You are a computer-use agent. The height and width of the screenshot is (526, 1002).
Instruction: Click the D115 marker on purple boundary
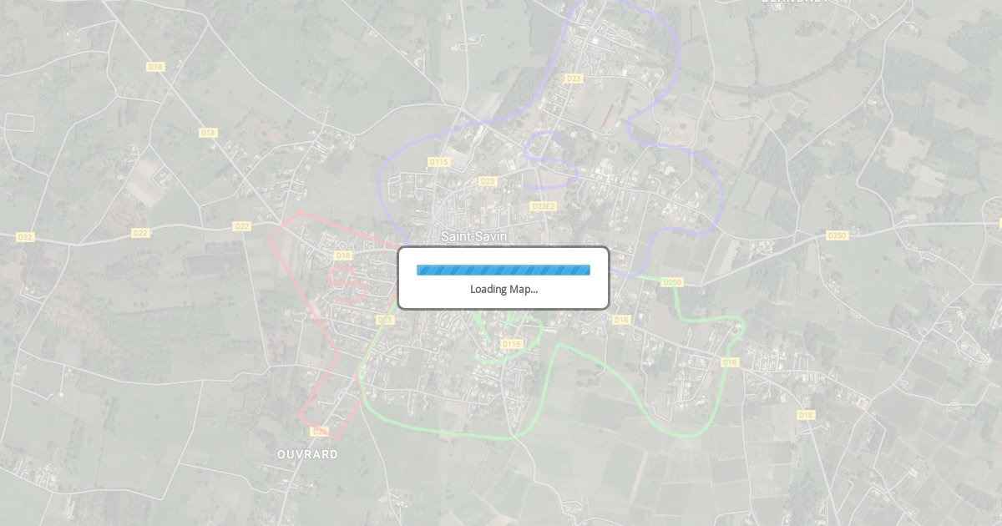click(x=438, y=162)
